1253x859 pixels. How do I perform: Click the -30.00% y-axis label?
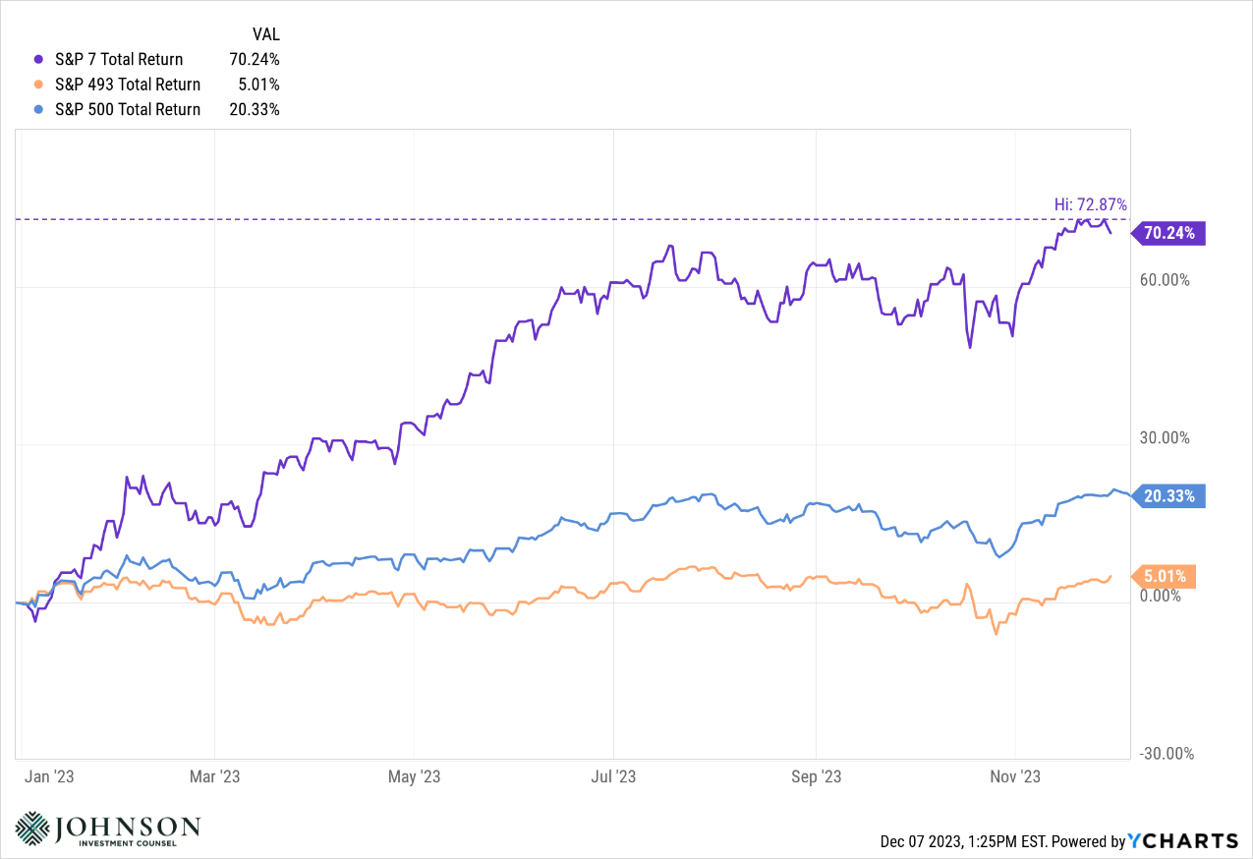click(1167, 754)
